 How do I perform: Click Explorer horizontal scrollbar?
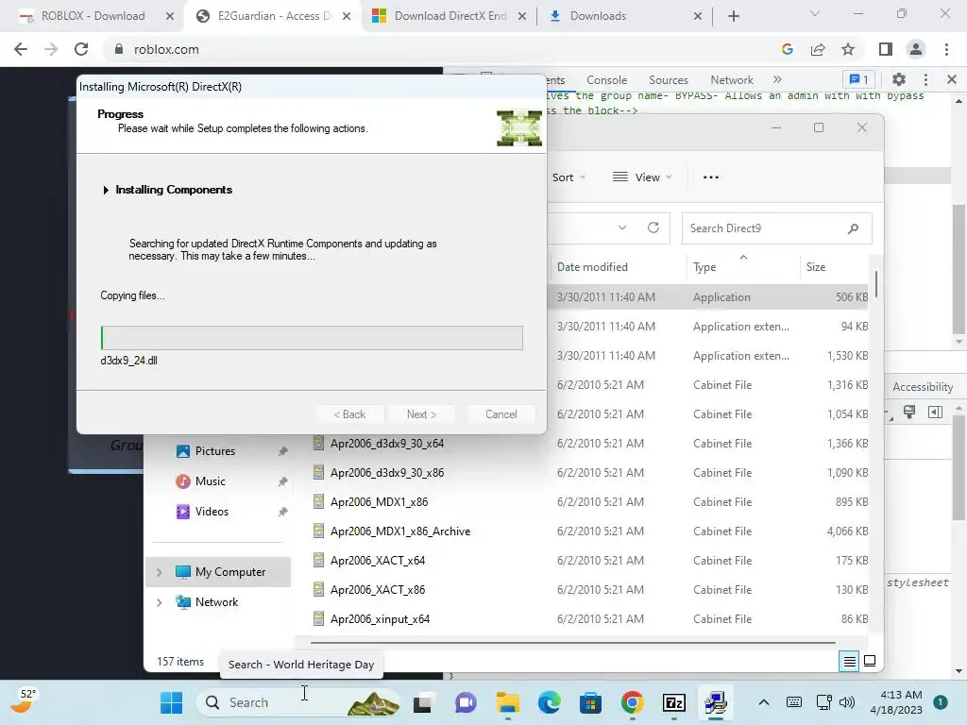[573, 643]
